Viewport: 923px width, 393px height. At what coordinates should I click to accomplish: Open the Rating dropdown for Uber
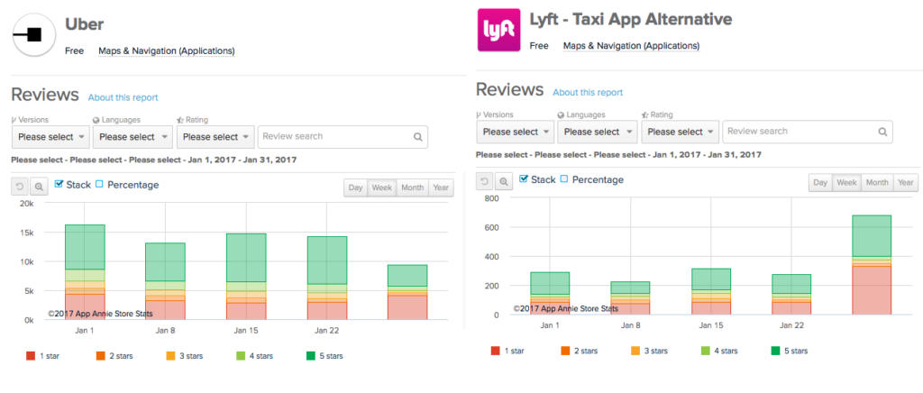click(215, 137)
